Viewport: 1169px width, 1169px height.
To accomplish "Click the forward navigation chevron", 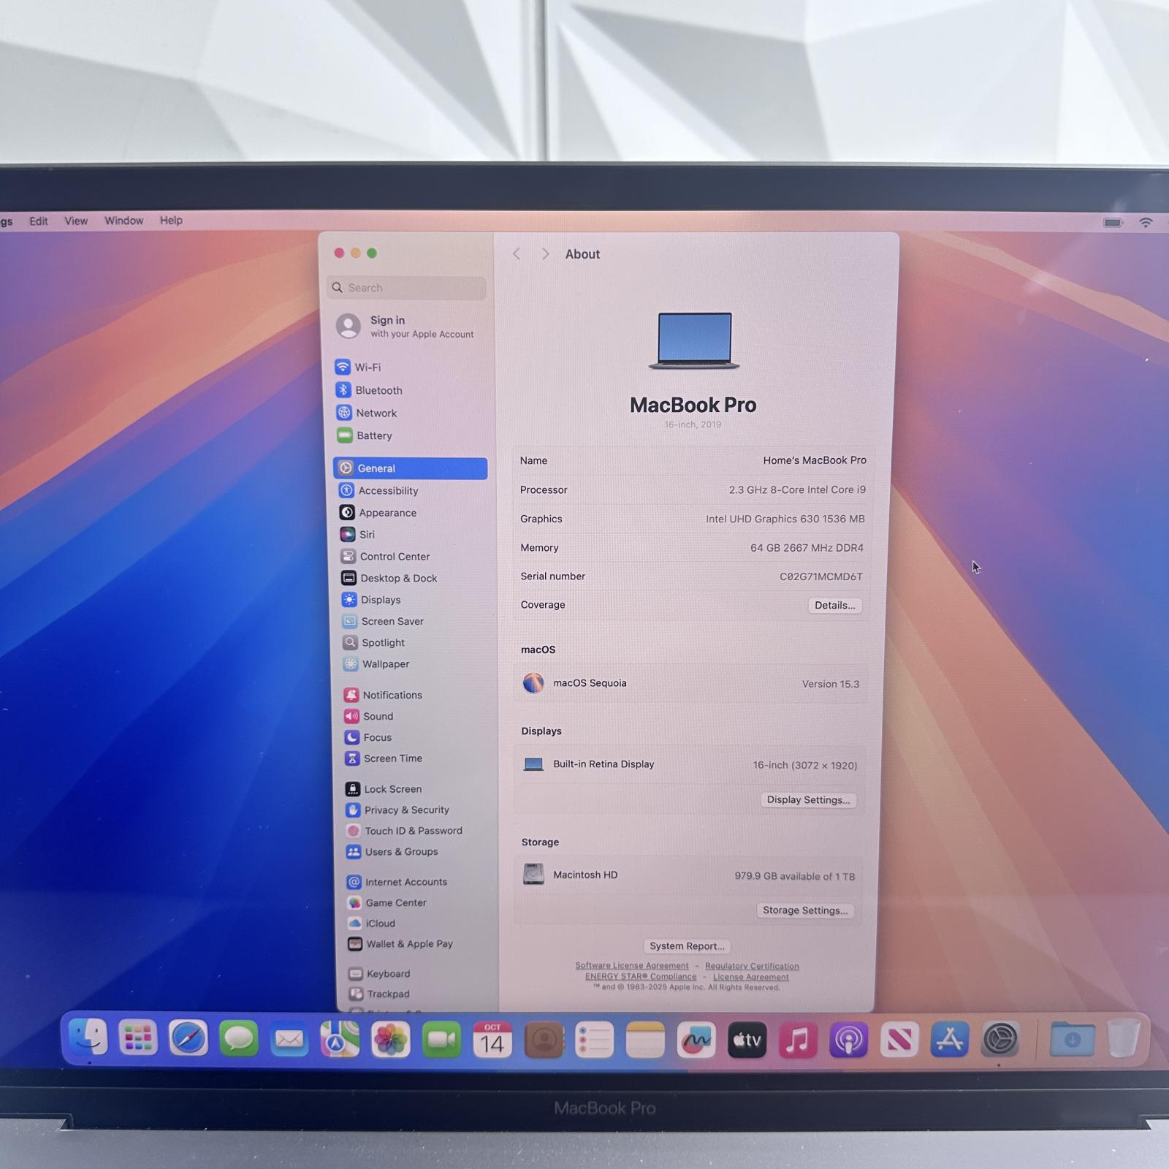I will click(545, 254).
